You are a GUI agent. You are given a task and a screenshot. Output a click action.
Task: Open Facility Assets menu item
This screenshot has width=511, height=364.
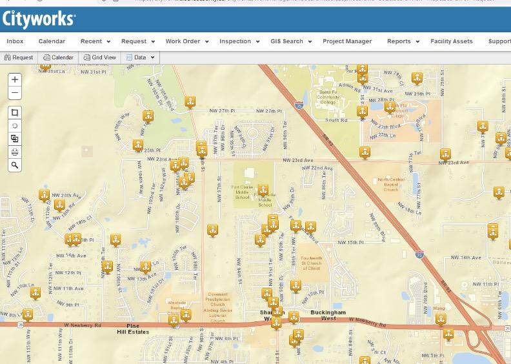pos(452,41)
